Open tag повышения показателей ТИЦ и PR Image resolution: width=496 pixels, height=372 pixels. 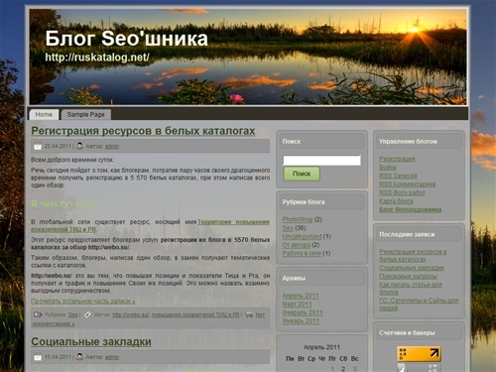(195, 314)
